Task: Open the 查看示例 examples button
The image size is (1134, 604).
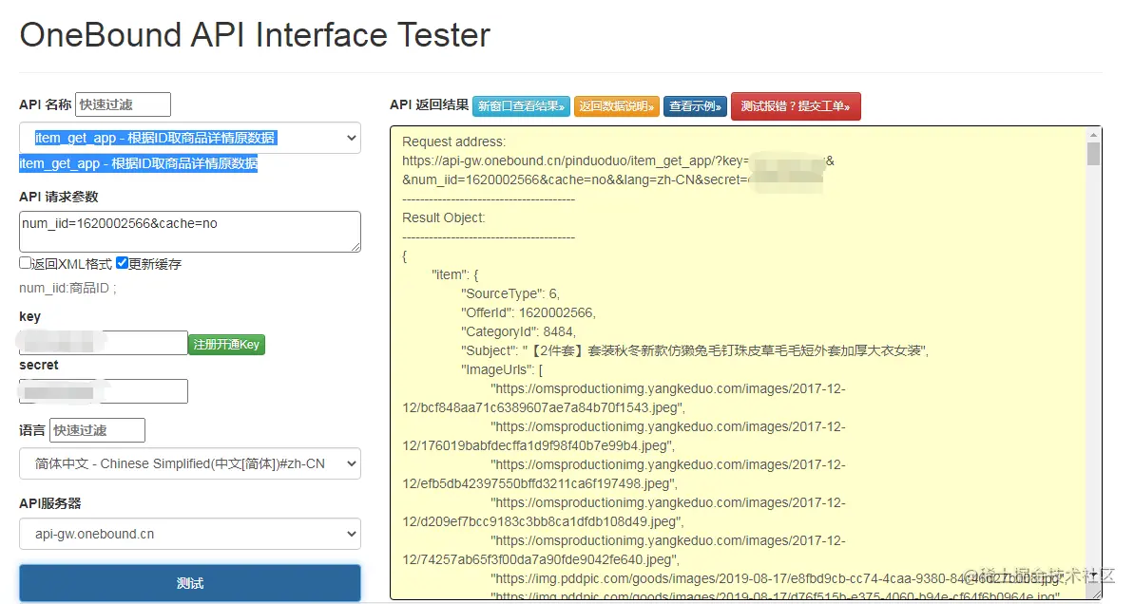Action: [x=696, y=106]
